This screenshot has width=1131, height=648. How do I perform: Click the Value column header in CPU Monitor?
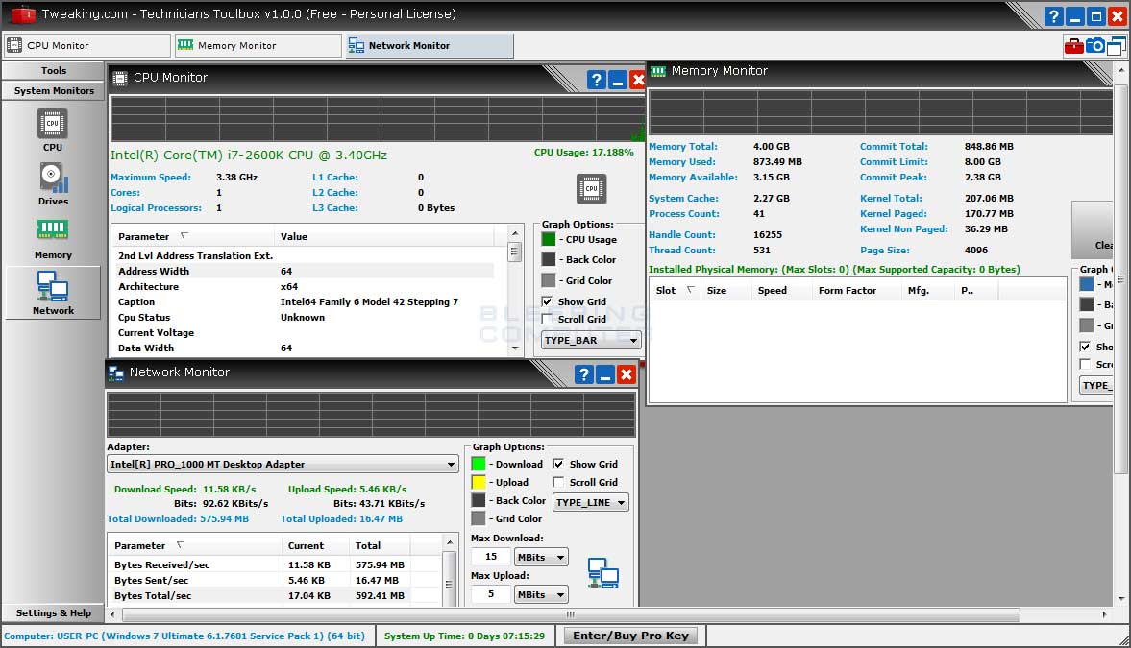click(x=384, y=236)
